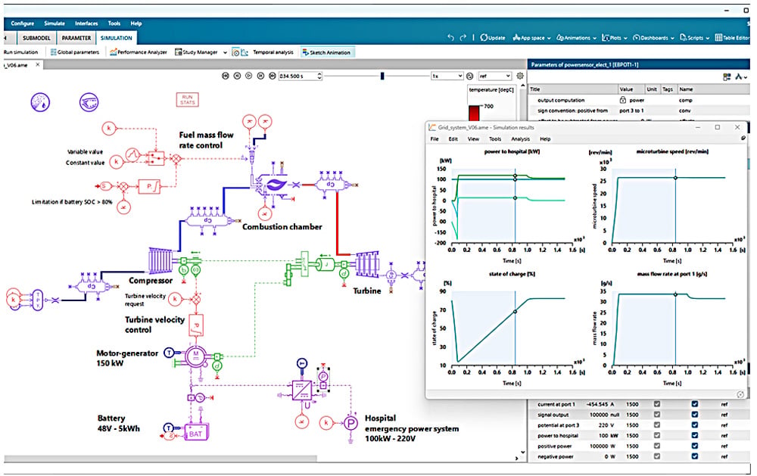Toggle blue checkbox in potential at port 3 row

point(695,425)
